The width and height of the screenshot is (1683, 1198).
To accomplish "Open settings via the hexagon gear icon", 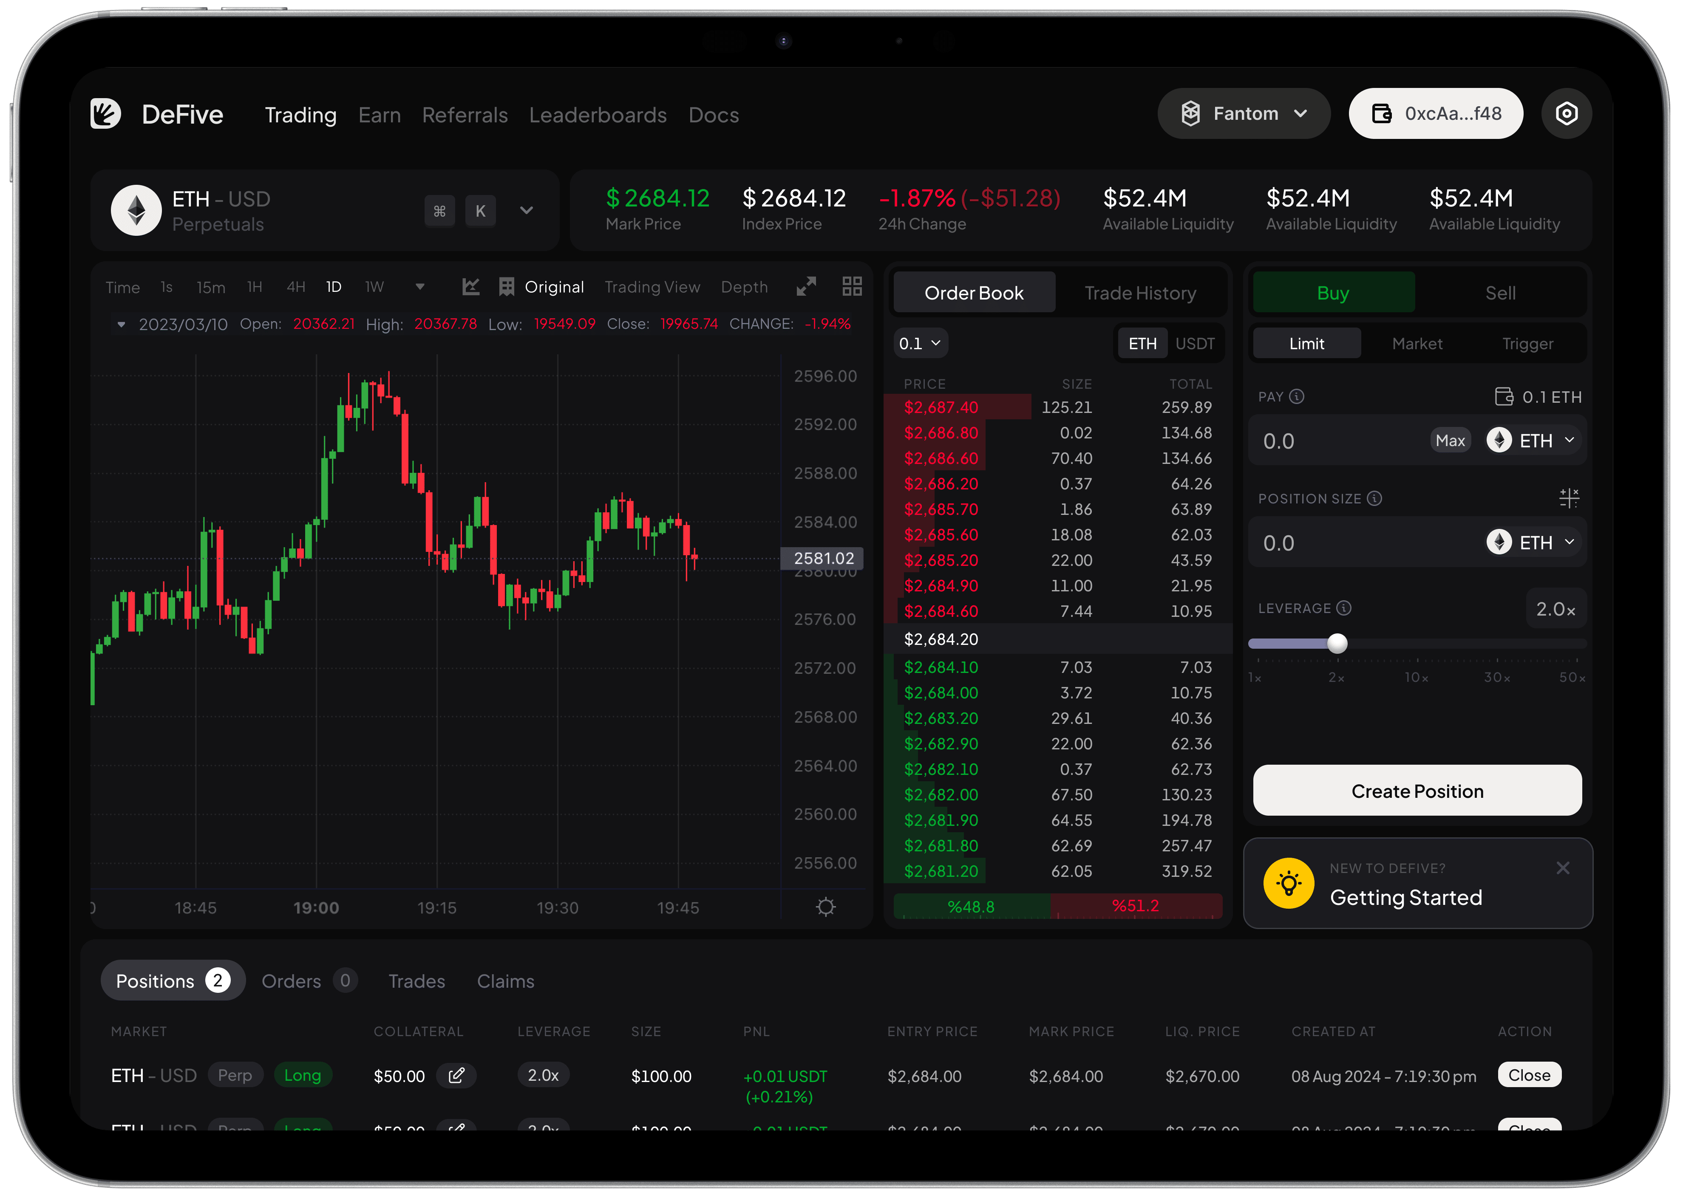I will point(1566,113).
